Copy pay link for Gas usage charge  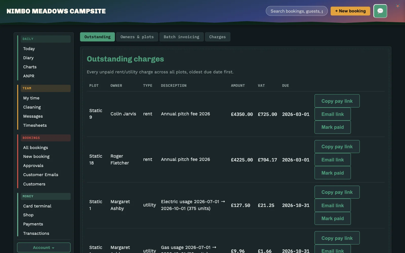point(337,238)
